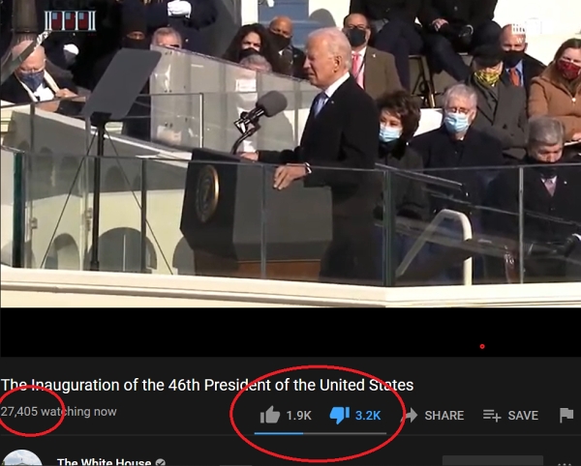Click the report flag icon

566,415
